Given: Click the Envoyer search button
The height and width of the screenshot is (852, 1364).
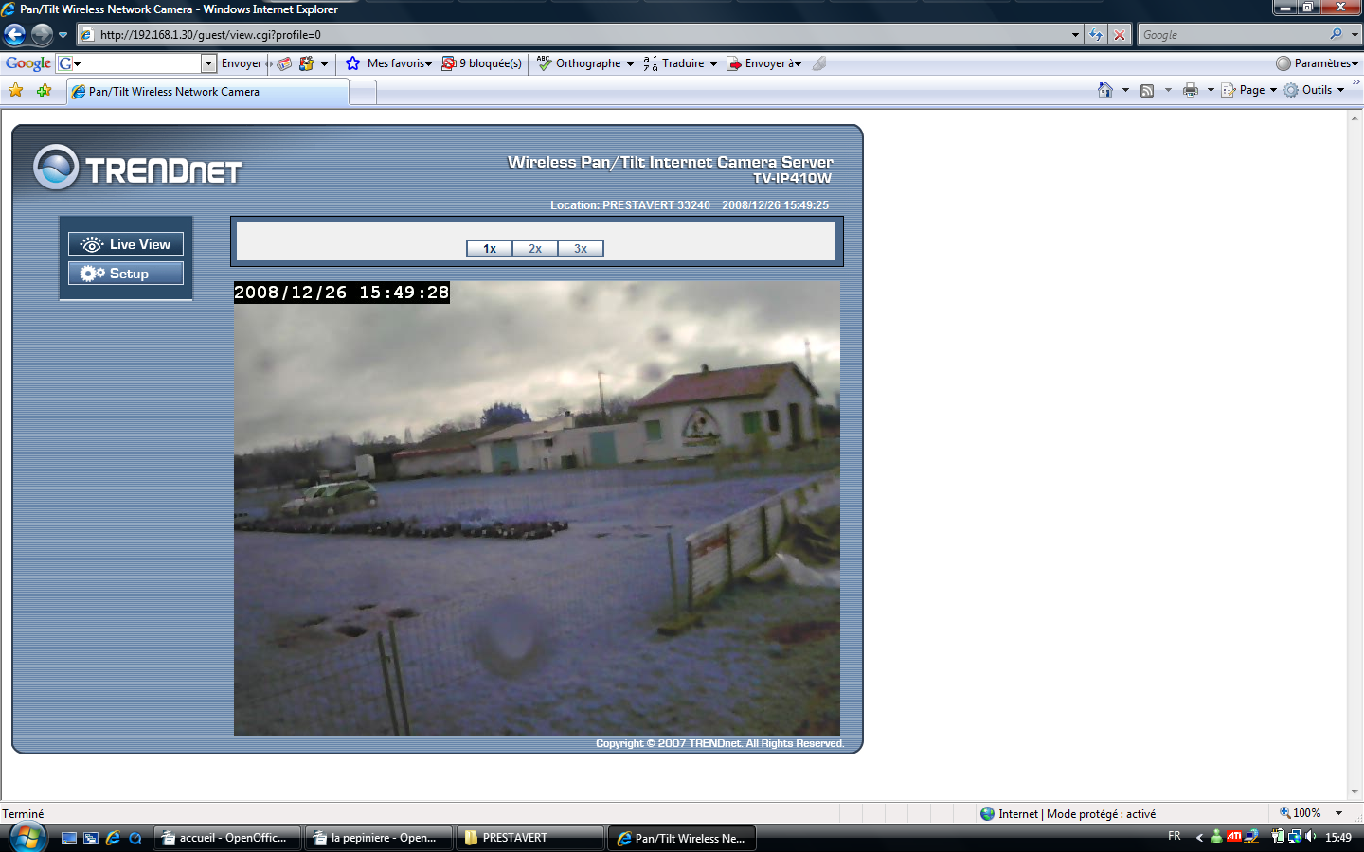Looking at the screenshot, I should click(x=242, y=63).
